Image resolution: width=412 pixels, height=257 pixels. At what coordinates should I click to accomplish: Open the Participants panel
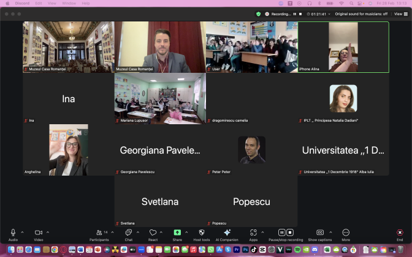coord(99,233)
